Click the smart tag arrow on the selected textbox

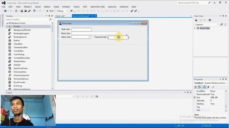point(127,35)
